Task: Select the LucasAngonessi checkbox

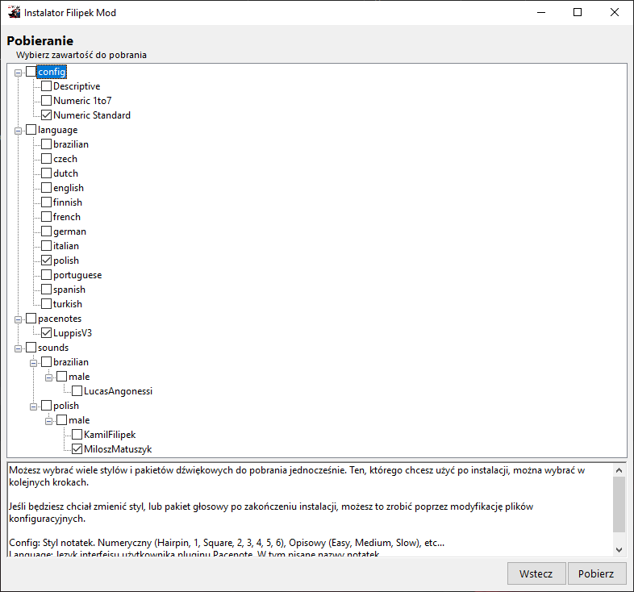Action: pos(77,391)
